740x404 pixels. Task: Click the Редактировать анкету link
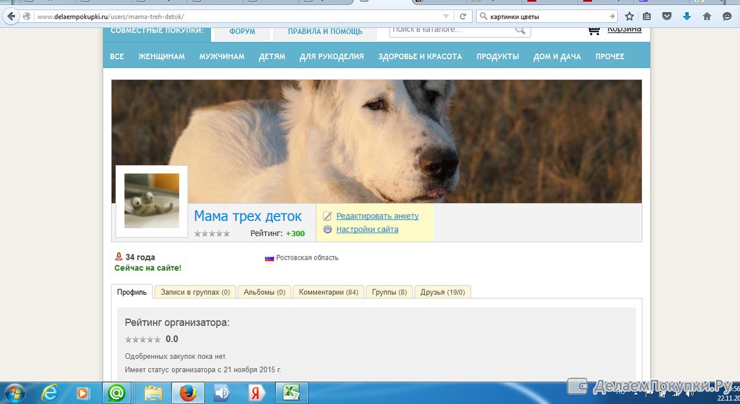[377, 216]
